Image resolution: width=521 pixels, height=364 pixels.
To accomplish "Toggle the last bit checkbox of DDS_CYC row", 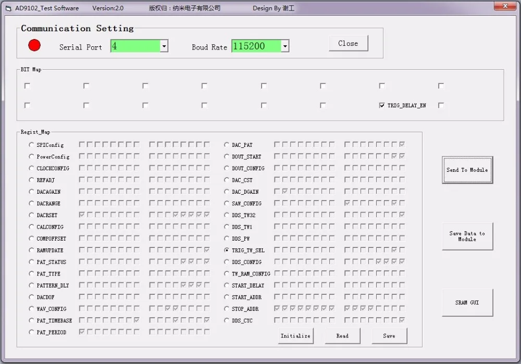I will pos(402,320).
